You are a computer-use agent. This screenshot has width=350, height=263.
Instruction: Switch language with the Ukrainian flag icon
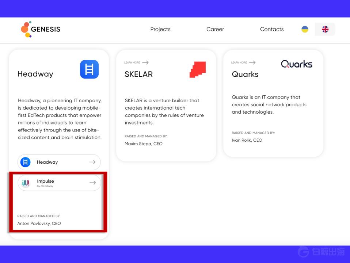[305, 29]
